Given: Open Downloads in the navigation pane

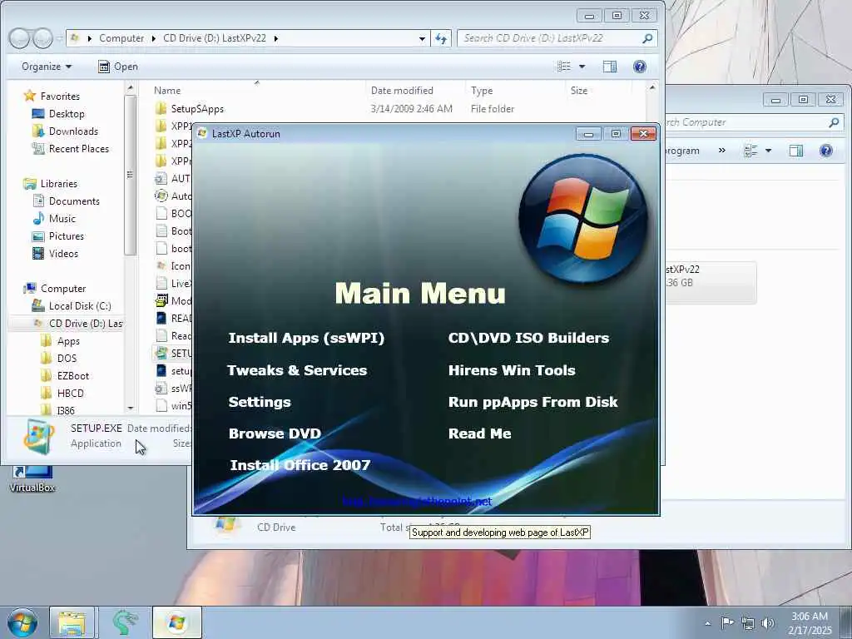Looking at the screenshot, I should coord(73,131).
